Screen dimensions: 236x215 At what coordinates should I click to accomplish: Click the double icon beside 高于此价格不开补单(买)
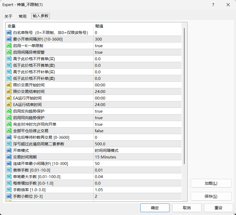coord(9,72)
